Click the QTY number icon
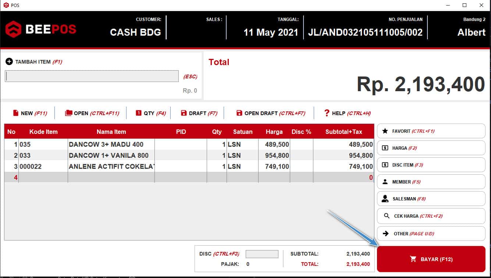The width and height of the screenshot is (491, 278). point(139,113)
